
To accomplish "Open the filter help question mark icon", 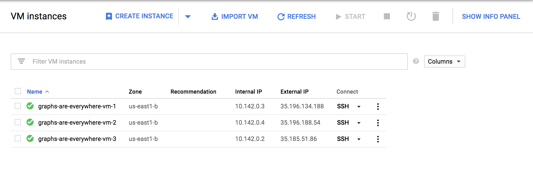I will tap(416, 61).
